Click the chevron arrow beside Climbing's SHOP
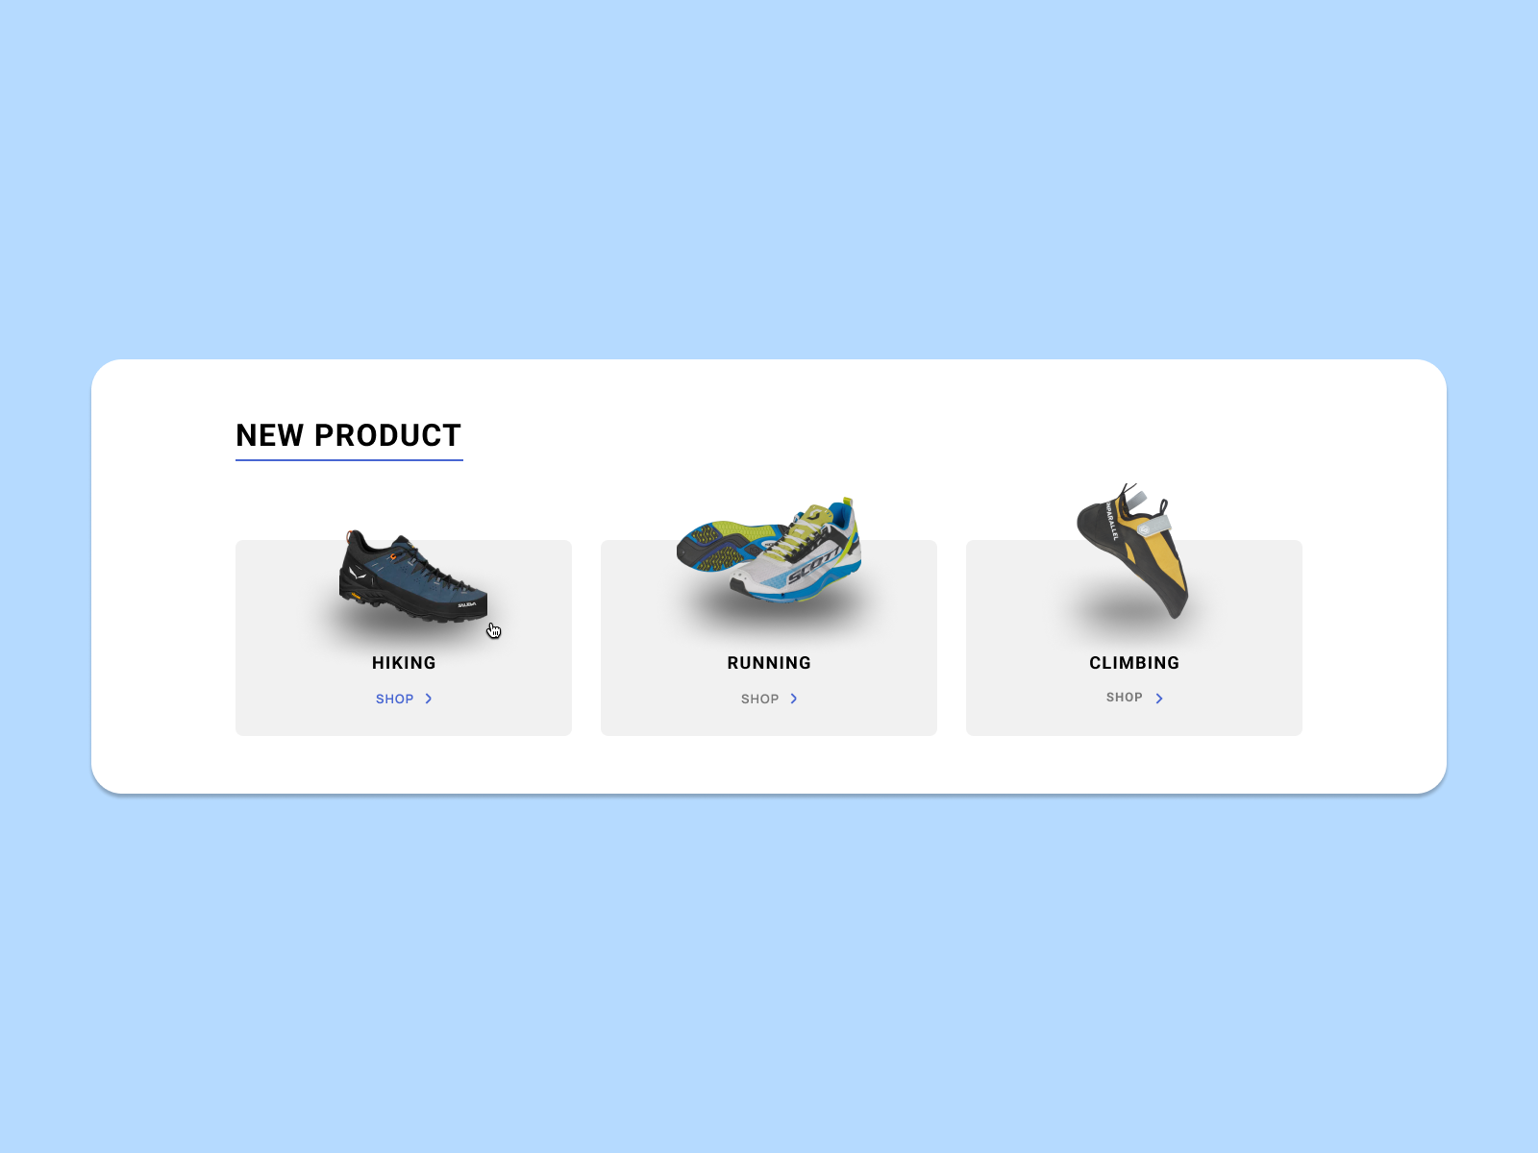Viewport: 1538px width, 1153px height. pyautogui.click(x=1159, y=699)
